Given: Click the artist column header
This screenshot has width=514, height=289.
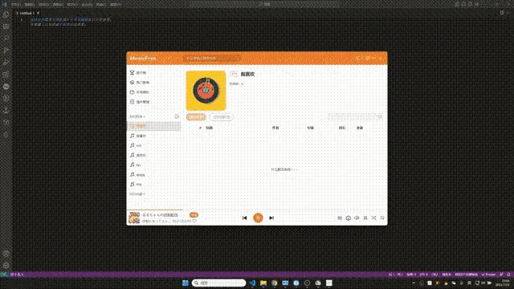Looking at the screenshot, I should [275, 128].
